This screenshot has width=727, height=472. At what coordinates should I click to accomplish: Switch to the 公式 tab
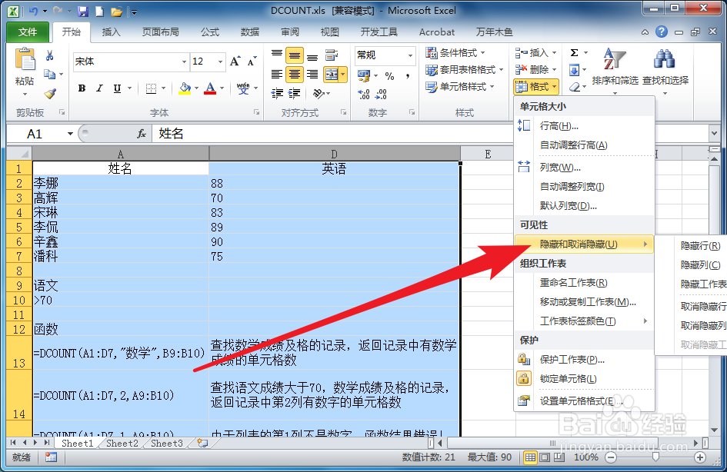point(210,32)
